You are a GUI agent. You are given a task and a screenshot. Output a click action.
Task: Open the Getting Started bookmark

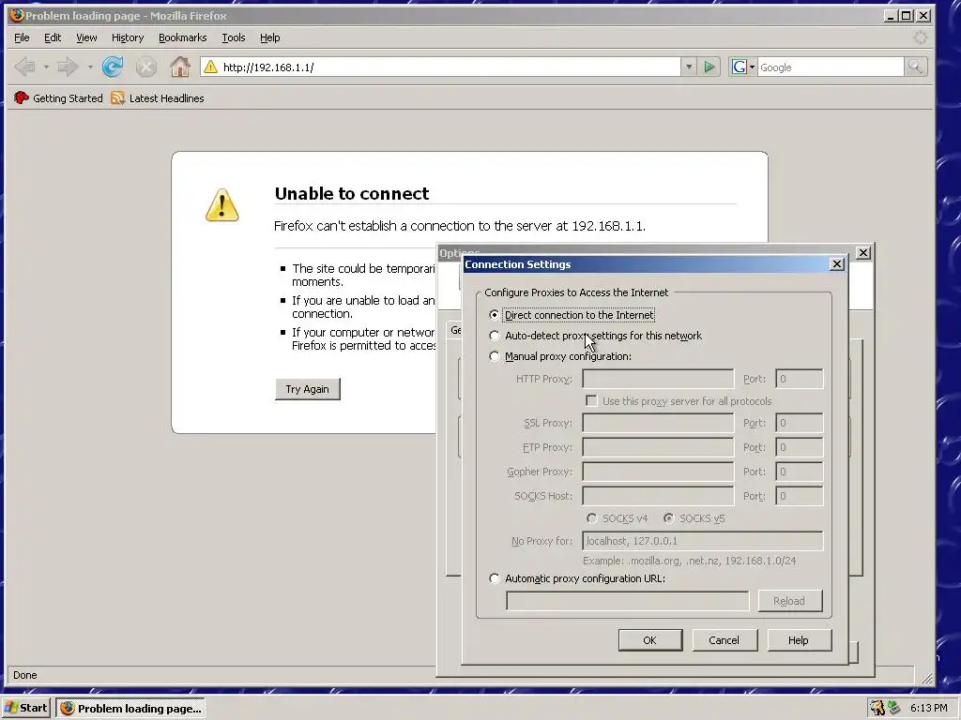coord(59,97)
